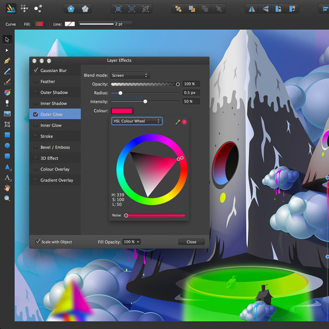Select the Pen tool
This screenshot has height=329, width=329.
click(7, 60)
